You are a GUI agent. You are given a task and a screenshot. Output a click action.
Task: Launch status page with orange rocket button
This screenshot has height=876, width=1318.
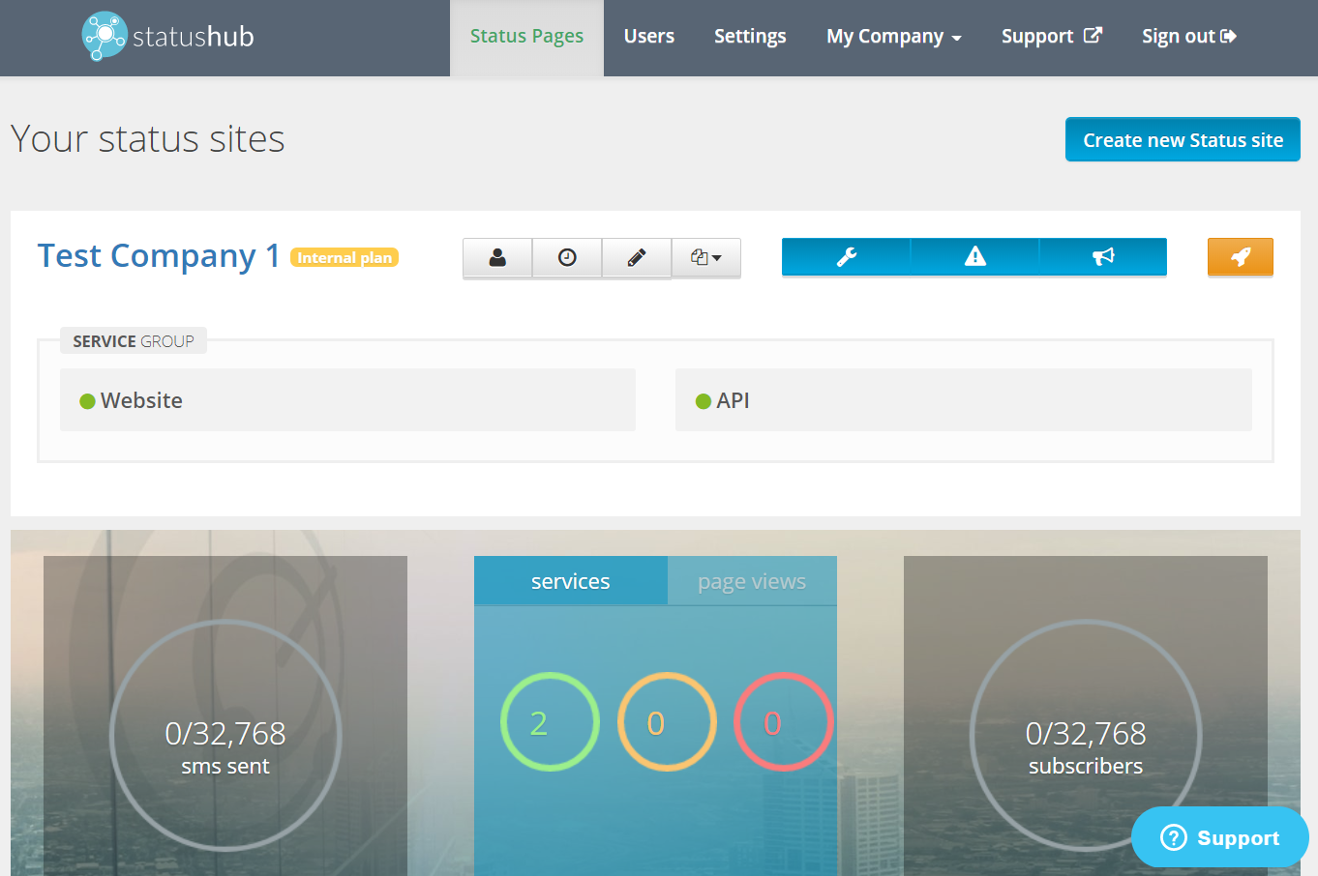point(1241,256)
